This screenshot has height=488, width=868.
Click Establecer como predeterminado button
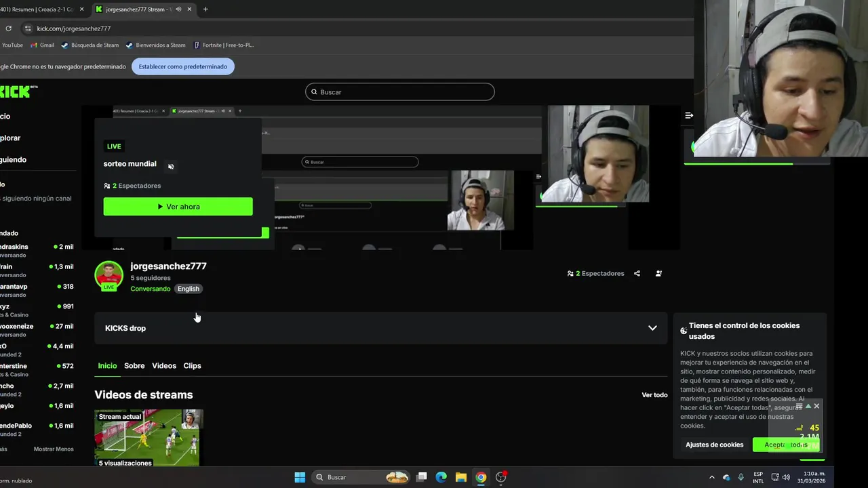point(183,66)
